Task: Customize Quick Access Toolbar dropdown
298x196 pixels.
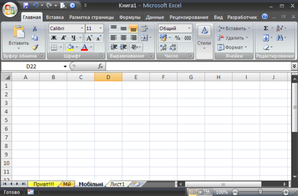Action: [x=86, y=6]
